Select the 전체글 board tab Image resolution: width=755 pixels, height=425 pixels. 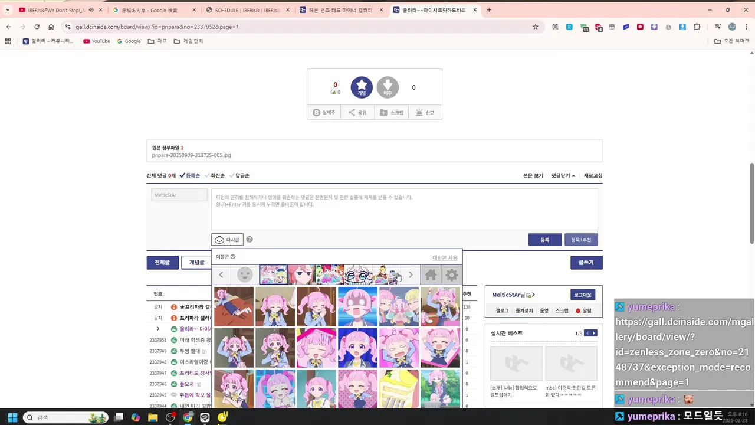(162, 263)
